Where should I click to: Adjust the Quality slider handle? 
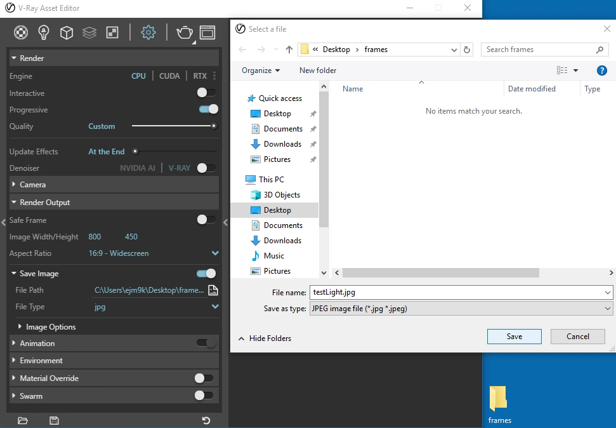[x=214, y=126]
